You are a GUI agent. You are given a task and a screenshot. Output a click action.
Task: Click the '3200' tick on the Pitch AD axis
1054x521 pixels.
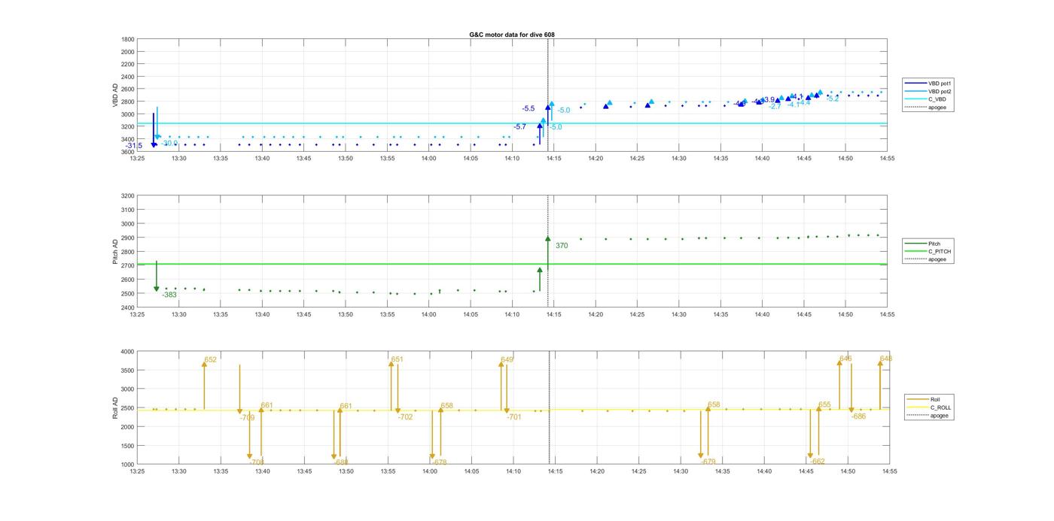[x=128, y=195]
